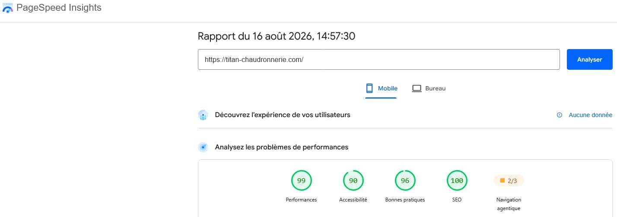The image size is (617, 217).
Task: Select the Bonnes pratiques score gauge 96
Action: tap(405, 181)
